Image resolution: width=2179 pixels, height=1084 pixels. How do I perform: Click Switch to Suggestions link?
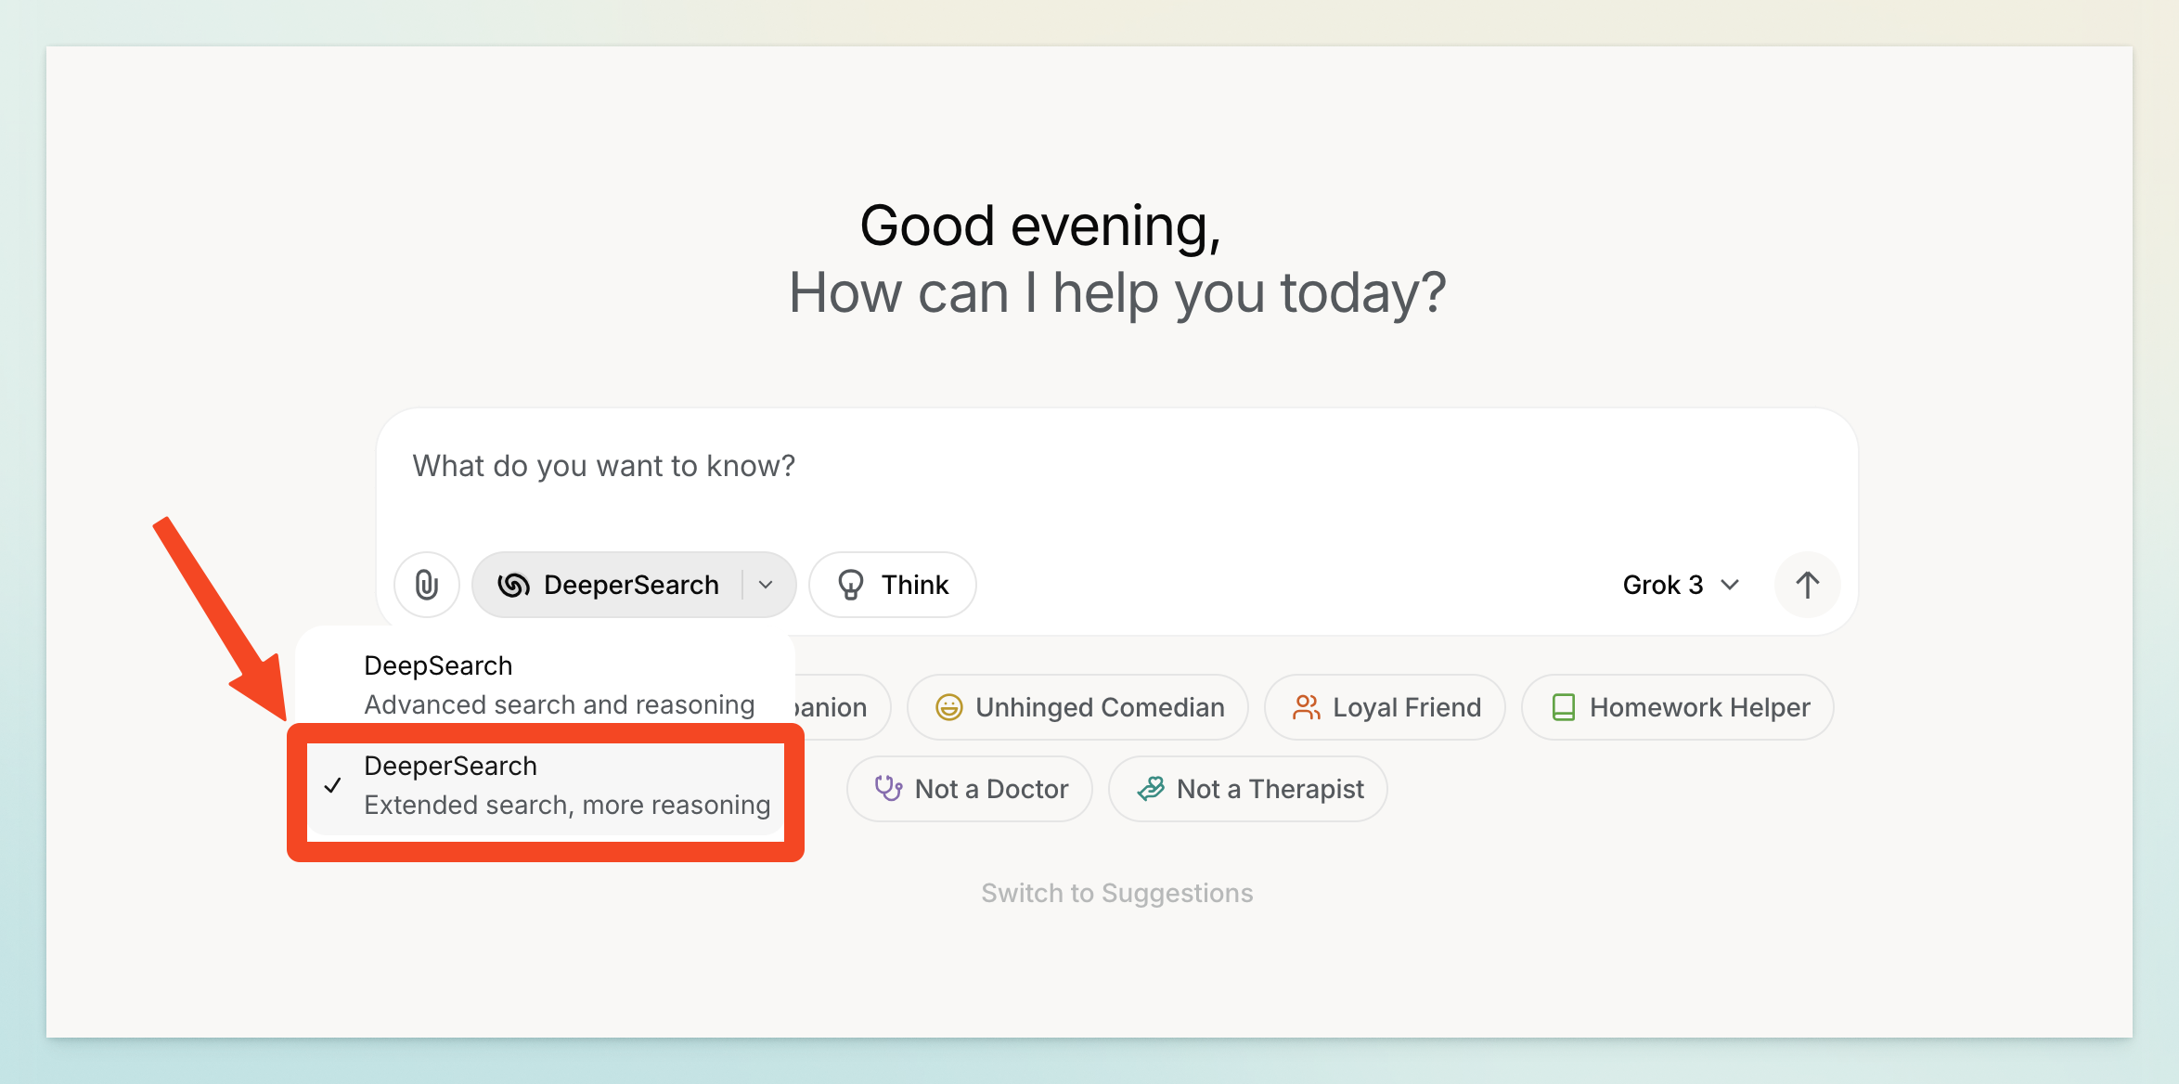pyautogui.click(x=1116, y=893)
